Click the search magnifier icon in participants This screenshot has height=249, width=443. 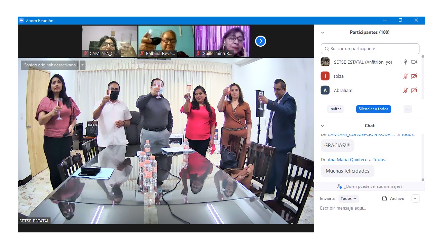tap(327, 49)
